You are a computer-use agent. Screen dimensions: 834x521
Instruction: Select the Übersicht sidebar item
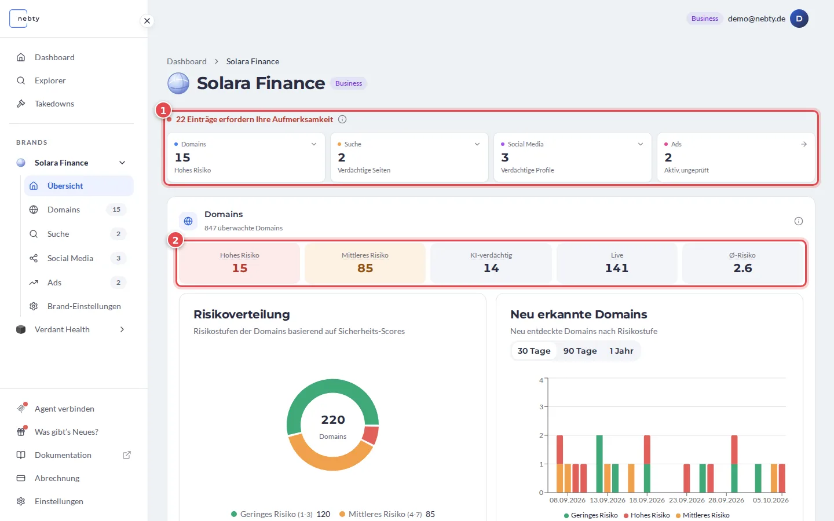79,186
